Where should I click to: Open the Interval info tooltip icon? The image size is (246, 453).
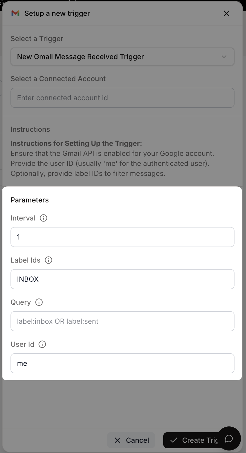pos(43,218)
